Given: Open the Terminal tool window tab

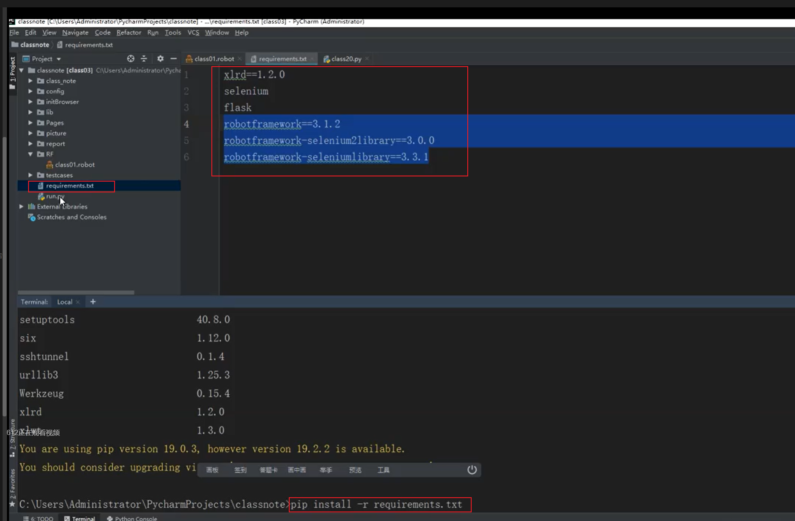Looking at the screenshot, I should pyautogui.click(x=80, y=518).
